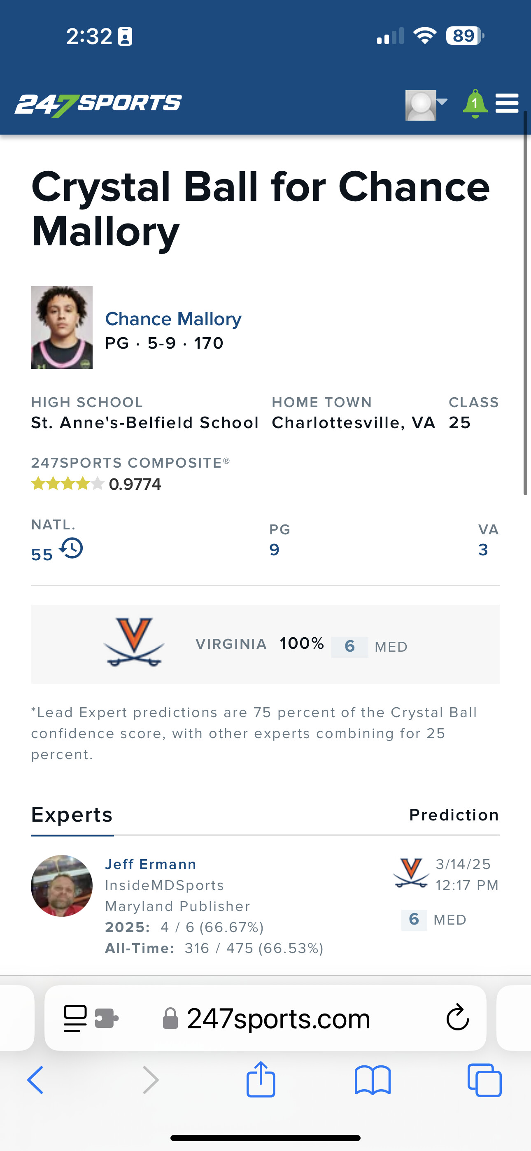Image resolution: width=531 pixels, height=1151 pixels.
Task: View national ranking history clock icon
Action: (x=72, y=548)
